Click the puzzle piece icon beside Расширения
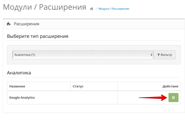This screenshot has height=124, width=185. tap(9, 24)
